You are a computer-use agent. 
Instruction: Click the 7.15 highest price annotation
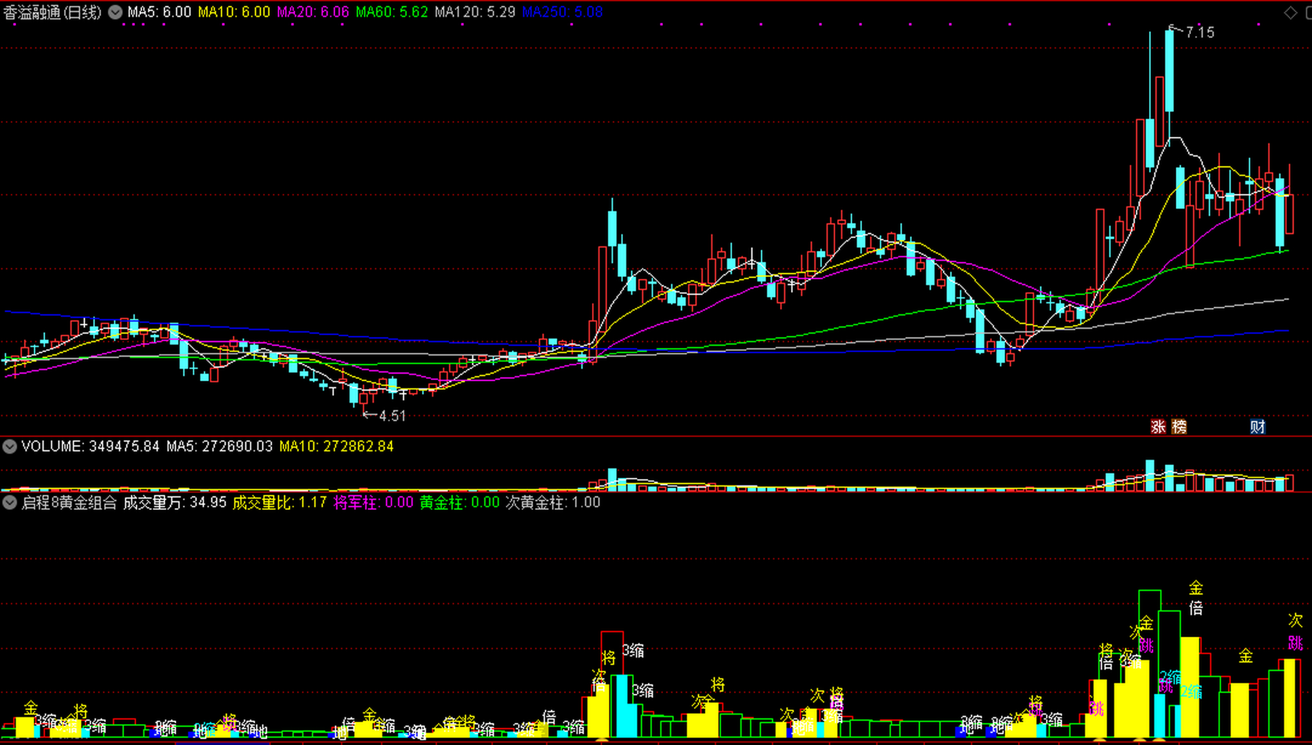click(1200, 33)
